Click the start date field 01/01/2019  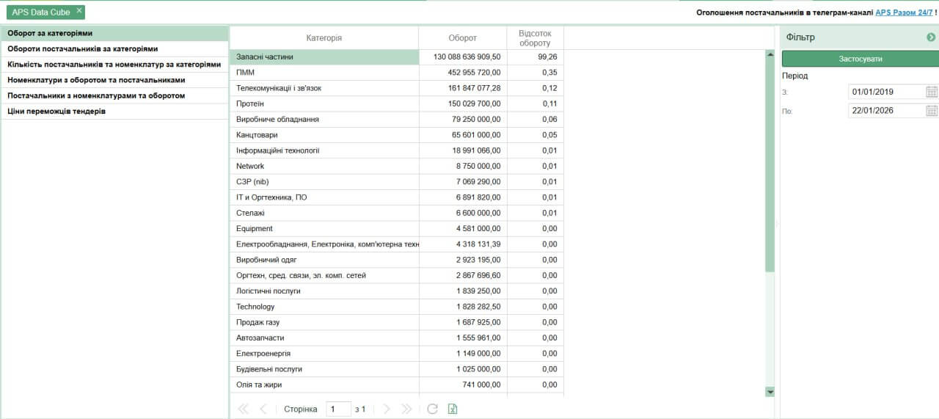click(x=885, y=92)
